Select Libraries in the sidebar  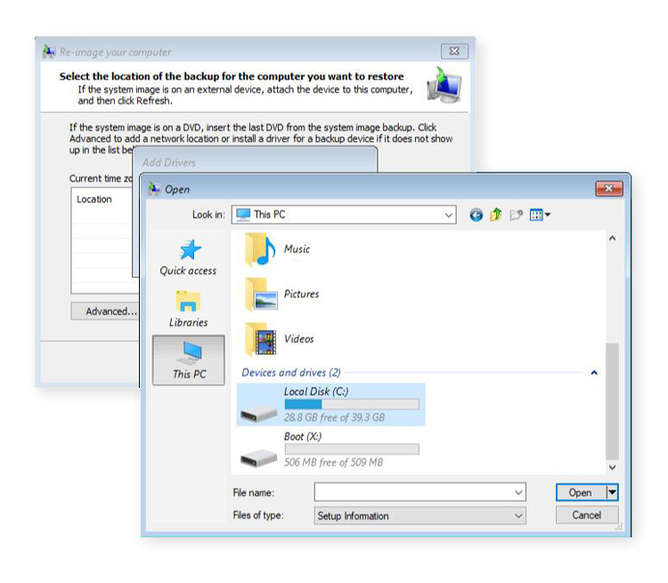pos(188,308)
